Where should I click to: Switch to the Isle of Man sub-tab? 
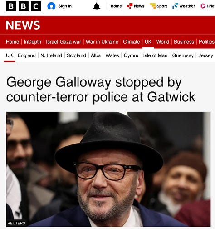[x=155, y=55]
